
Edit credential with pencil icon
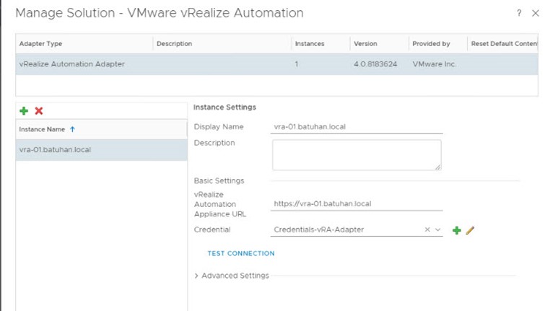pos(470,230)
